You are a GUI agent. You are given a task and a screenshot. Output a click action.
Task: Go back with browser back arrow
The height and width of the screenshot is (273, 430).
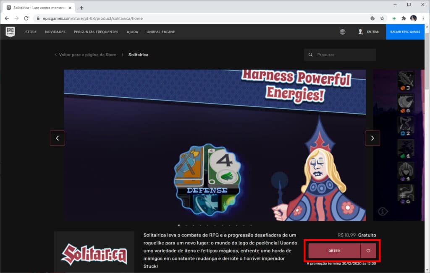point(7,18)
